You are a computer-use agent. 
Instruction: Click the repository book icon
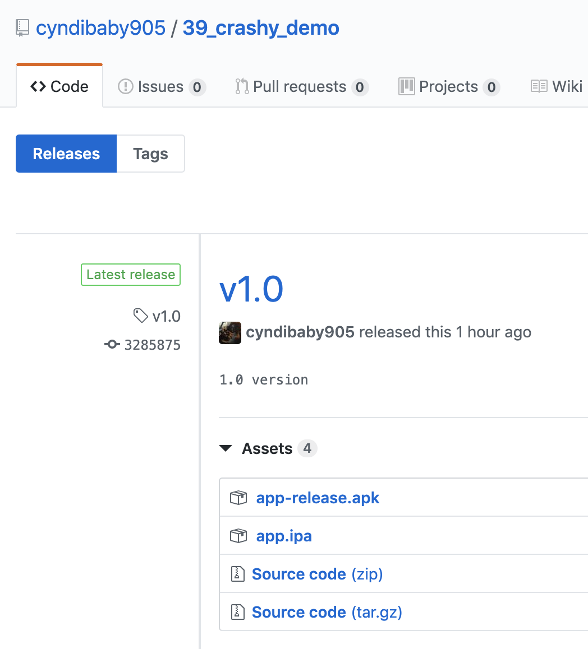(22, 28)
